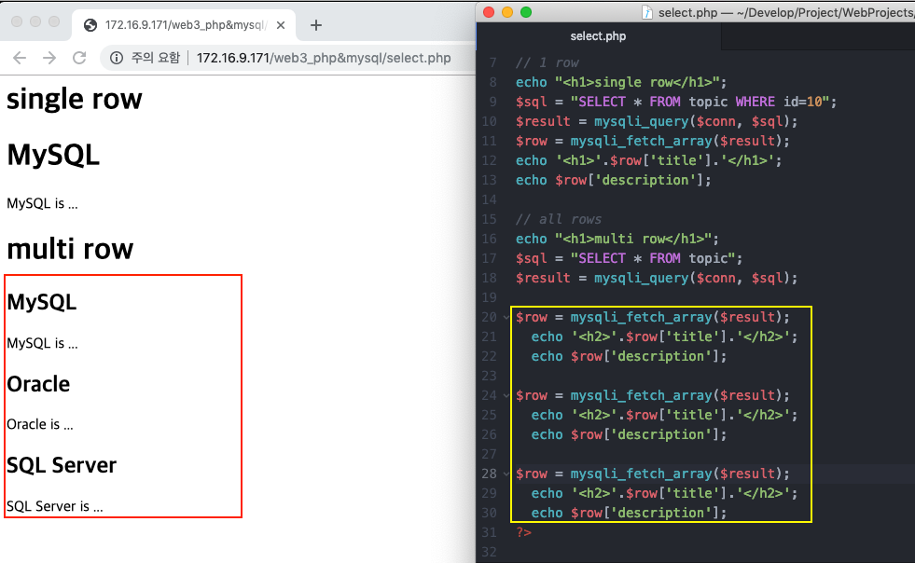The height and width of the screenshot is (563, 915).
Task: Click echo $row['description'] on line 13
Action: (x=614, y=180)
